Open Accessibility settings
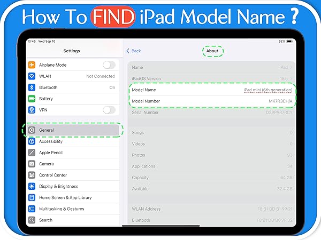This screenshot has width=321, height=240. (x=73, y=141)
